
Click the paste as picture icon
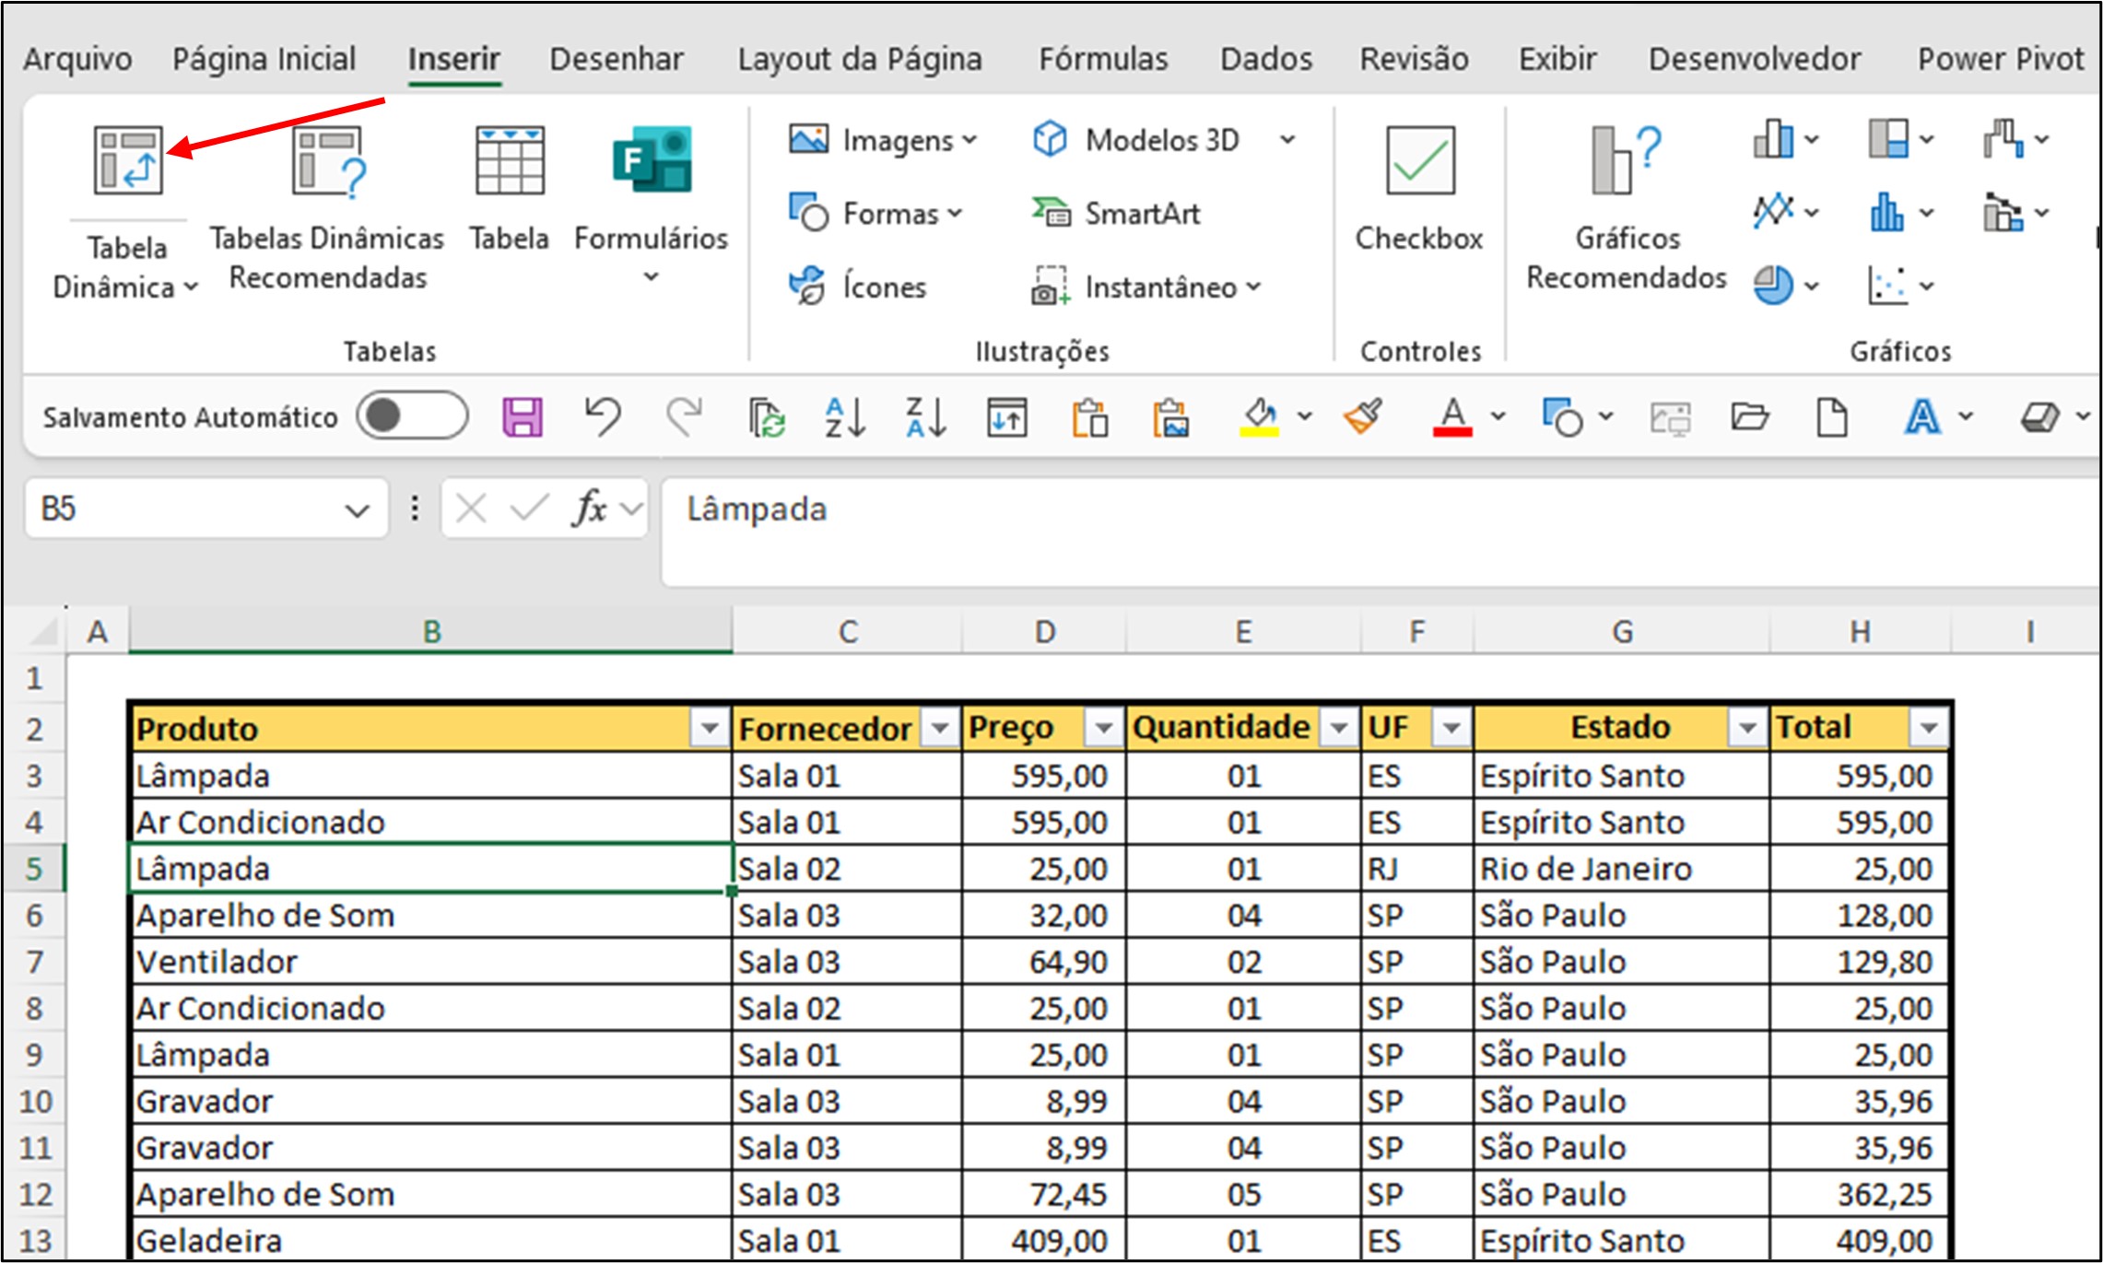1170,417
